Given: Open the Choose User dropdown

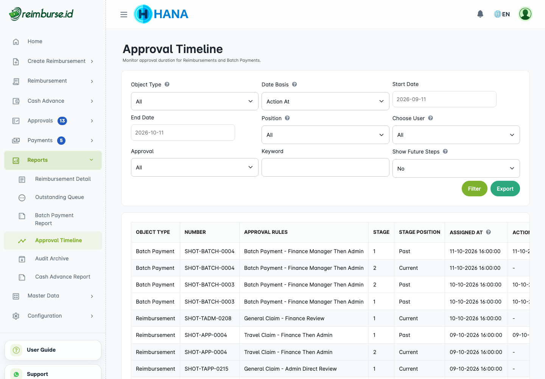Looking at the screenshot, I should pos(456,135).
